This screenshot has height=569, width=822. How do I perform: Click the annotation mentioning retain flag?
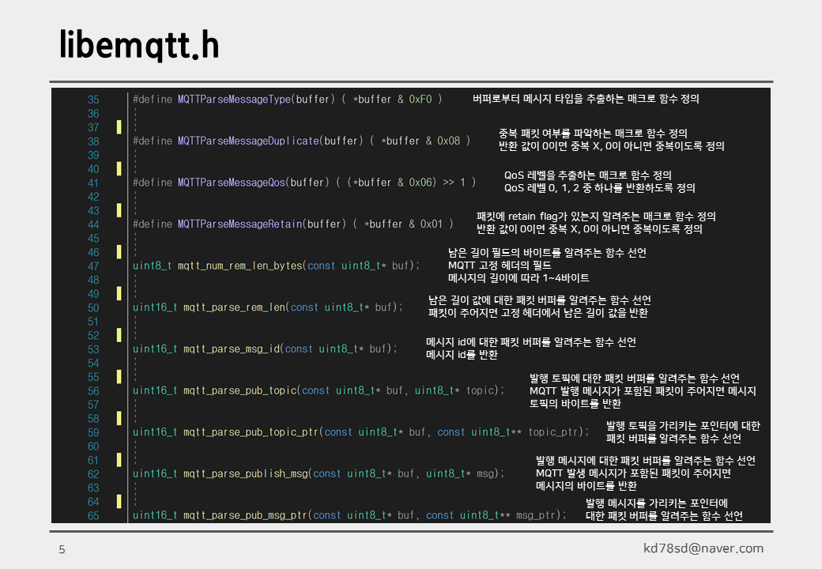[x=596, y=216]
